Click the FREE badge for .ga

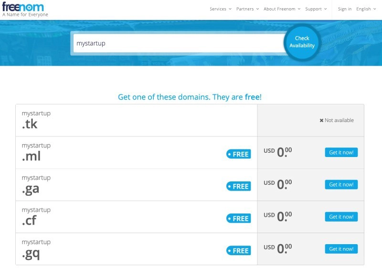click(238, 186)
